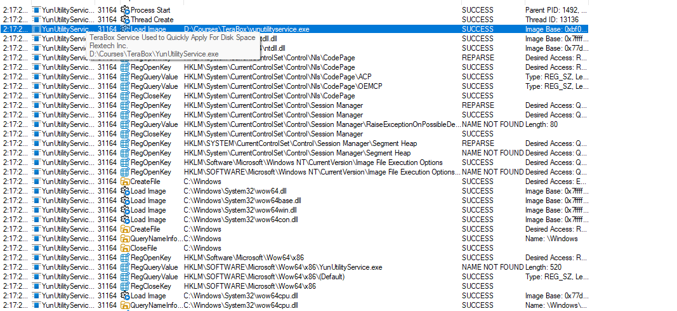
Task: Click the QueryNameInfo icon for wow64cpu.dll
Action: click(125, 305)
